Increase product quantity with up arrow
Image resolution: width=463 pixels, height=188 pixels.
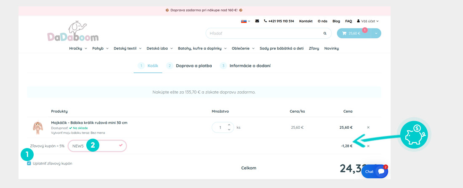click(229, 125)
